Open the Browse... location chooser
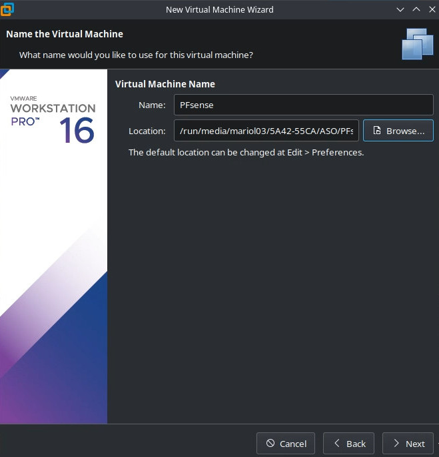The image size is (439, 457). (x=398, y=131)
